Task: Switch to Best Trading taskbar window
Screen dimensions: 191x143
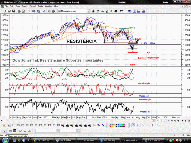Action: pyautogui.click(x=109, y=140)
